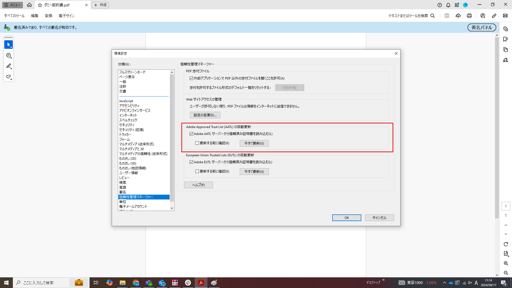The image size is (512, 288).
Task: Zoom in with the plus magnifier
Action: [506, 263]
